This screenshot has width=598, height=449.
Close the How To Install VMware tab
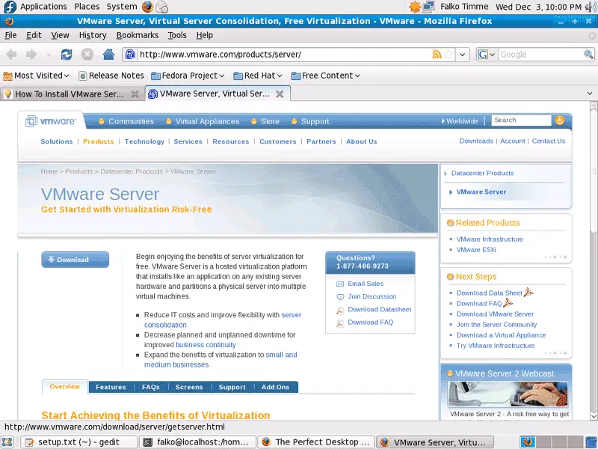click(x=135, y=94)
